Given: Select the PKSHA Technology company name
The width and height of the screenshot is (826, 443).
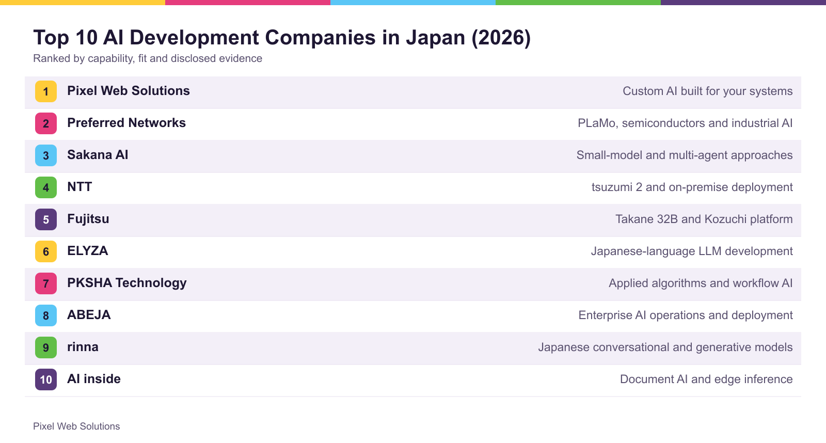Looking at the screenshot, I should 127,283.
